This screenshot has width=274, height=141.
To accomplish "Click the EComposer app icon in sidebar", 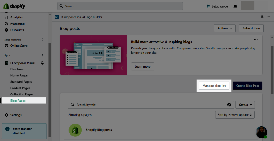I will pos(6,63).
